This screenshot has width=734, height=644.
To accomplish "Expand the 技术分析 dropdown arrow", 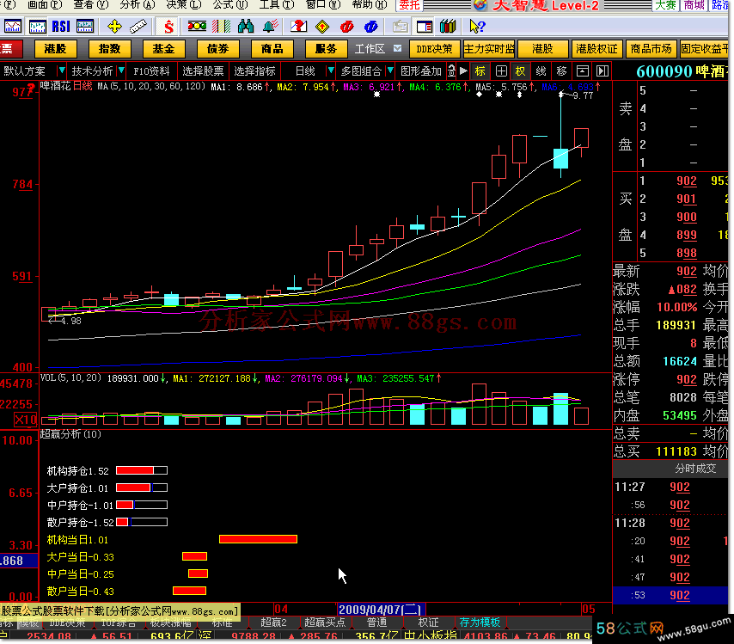I will click(121, 71).
